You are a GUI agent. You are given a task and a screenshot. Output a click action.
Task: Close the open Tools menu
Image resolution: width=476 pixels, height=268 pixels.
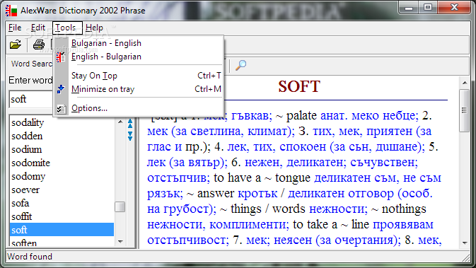pyautogui.click(x=67, y=28)
